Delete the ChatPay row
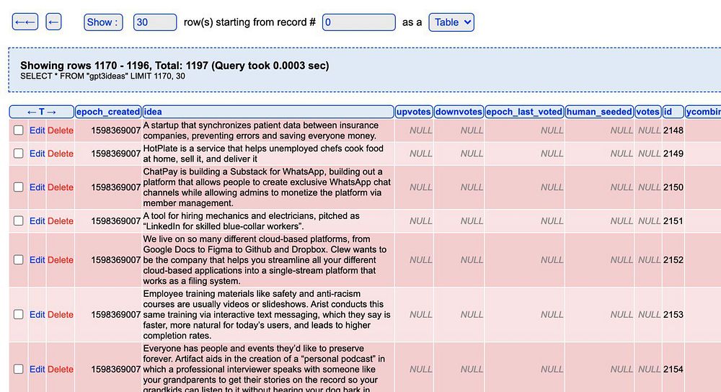Screen dimensions: 721x392 tap(61, 187)
